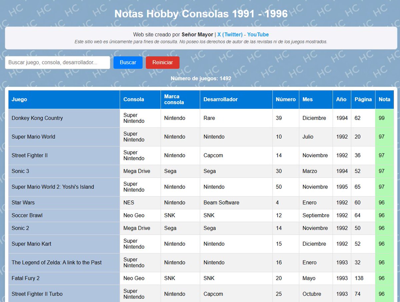The image size is (400, 302).
Task: Click the Marzo month cell
Action: click(316, 171)
